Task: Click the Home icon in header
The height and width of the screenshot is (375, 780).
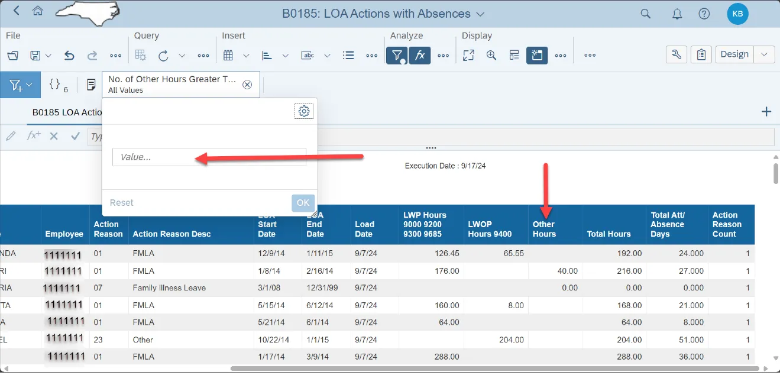Action: pos(38,11)
